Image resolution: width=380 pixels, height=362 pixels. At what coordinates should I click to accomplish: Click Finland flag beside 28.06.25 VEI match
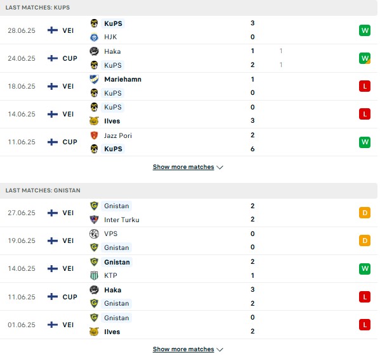(x=53, y=30)
